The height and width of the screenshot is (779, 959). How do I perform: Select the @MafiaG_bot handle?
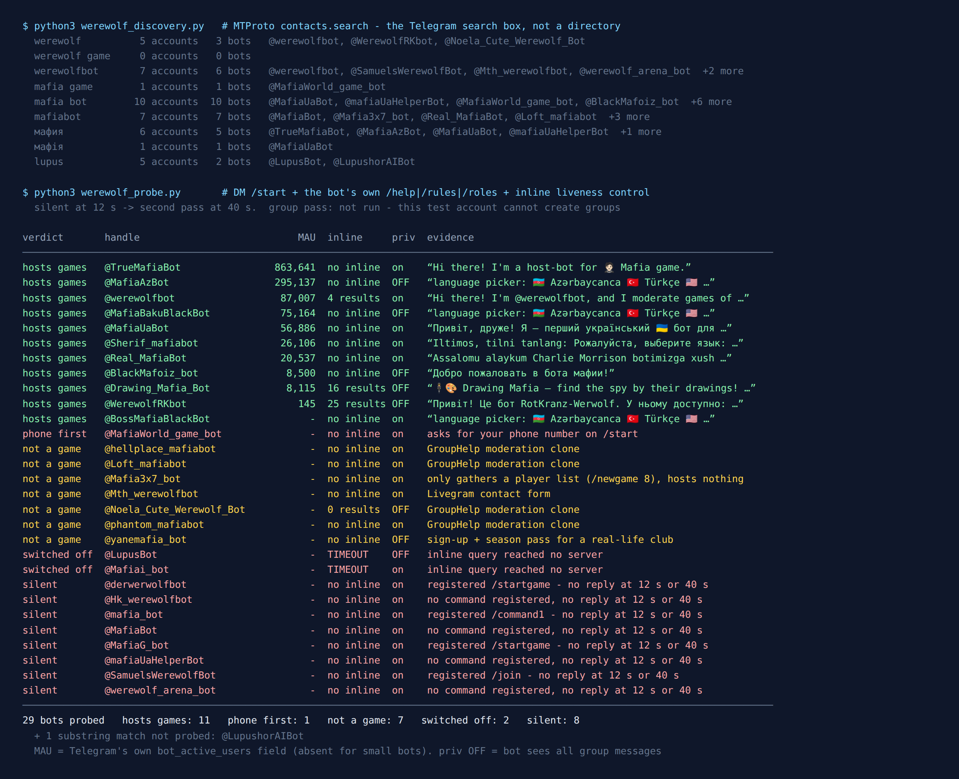tap(137, 646)
